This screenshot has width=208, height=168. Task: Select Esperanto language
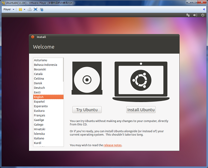click(x=48, y=106)
